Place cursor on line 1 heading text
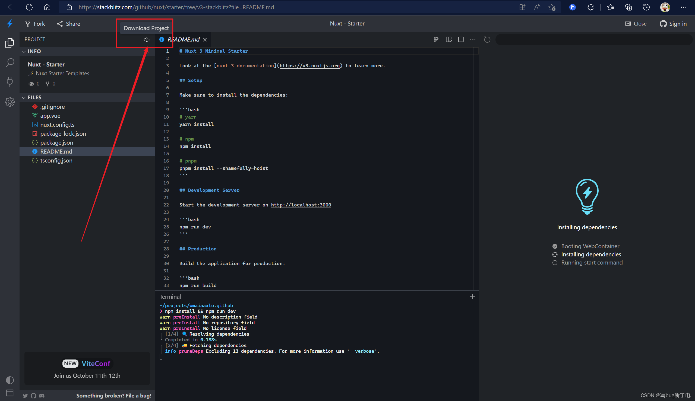 [x=214, y=51]
